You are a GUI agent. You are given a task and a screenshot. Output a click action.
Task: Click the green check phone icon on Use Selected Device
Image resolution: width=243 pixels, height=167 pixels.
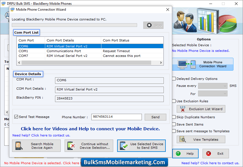[x=124, y=146]
